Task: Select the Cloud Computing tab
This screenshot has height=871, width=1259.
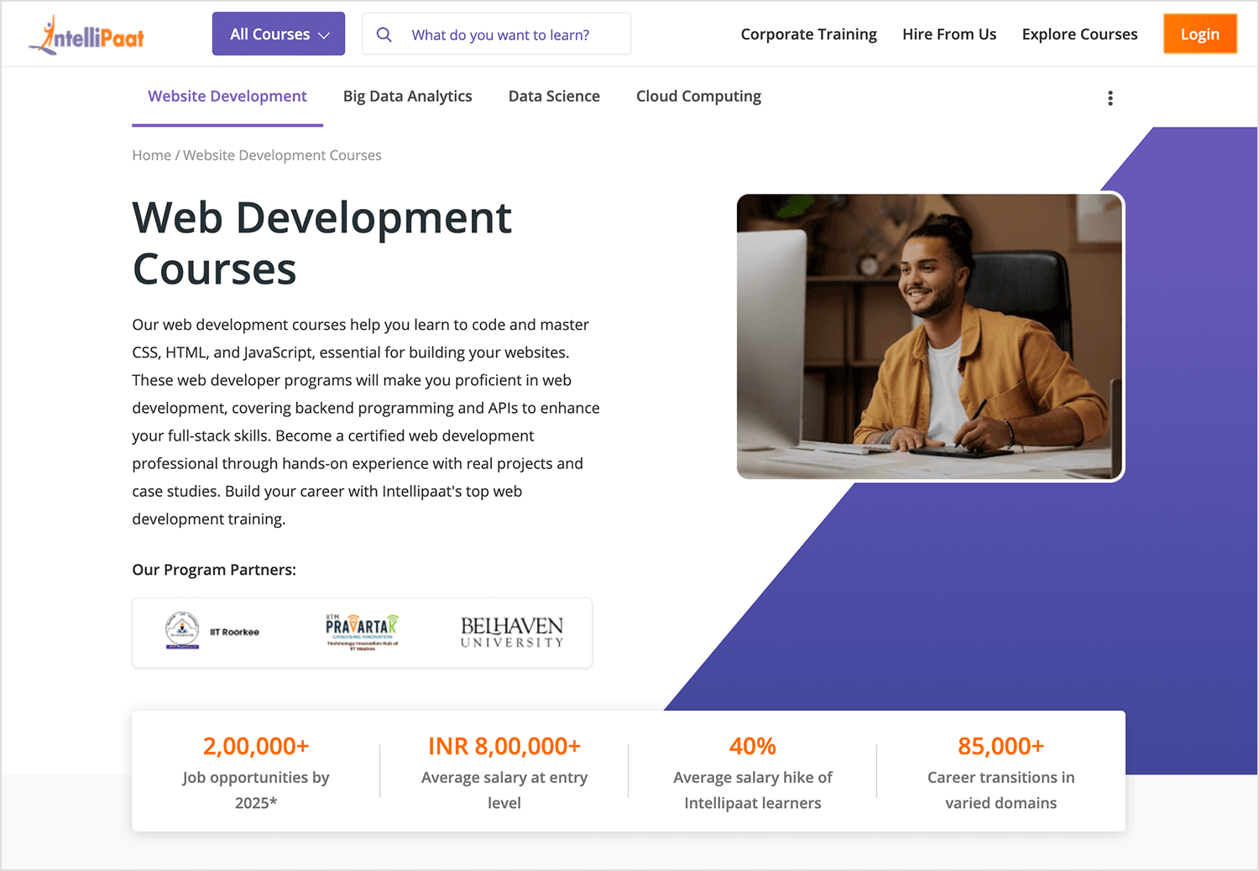Action: point(698,96)
